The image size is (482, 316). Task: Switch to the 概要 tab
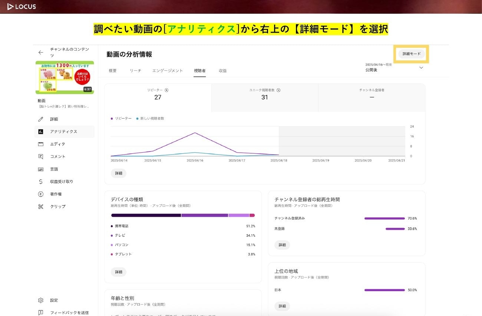[113, 71]
